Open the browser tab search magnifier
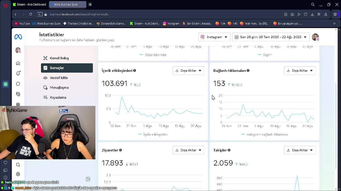This screenshot has height=191, width=341. click(313, 5)
